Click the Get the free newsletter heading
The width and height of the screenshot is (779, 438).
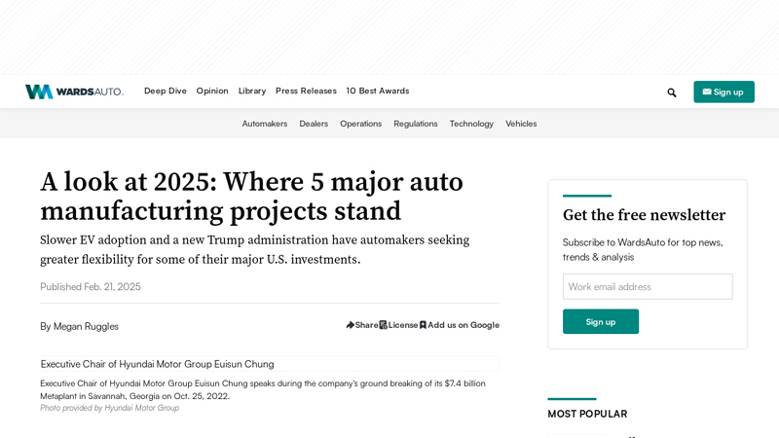click(644, 215)
